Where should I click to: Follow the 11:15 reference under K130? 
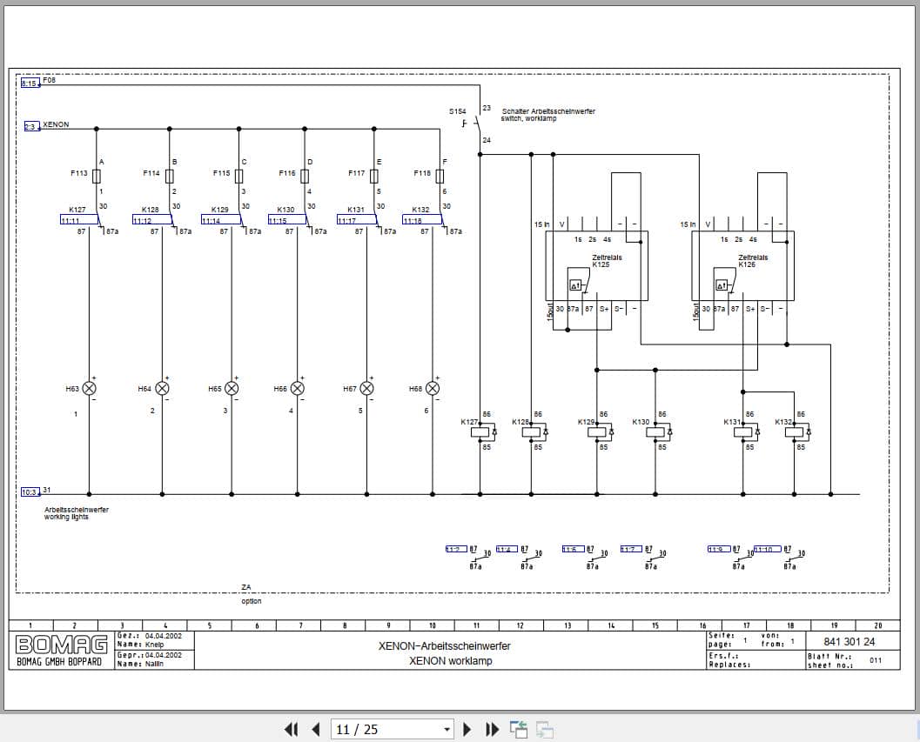pyautogui.click(x=287, y=220)
